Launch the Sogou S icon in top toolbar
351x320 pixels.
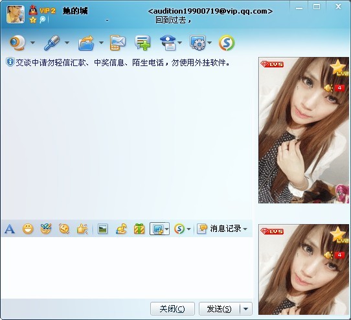(227, 43)
